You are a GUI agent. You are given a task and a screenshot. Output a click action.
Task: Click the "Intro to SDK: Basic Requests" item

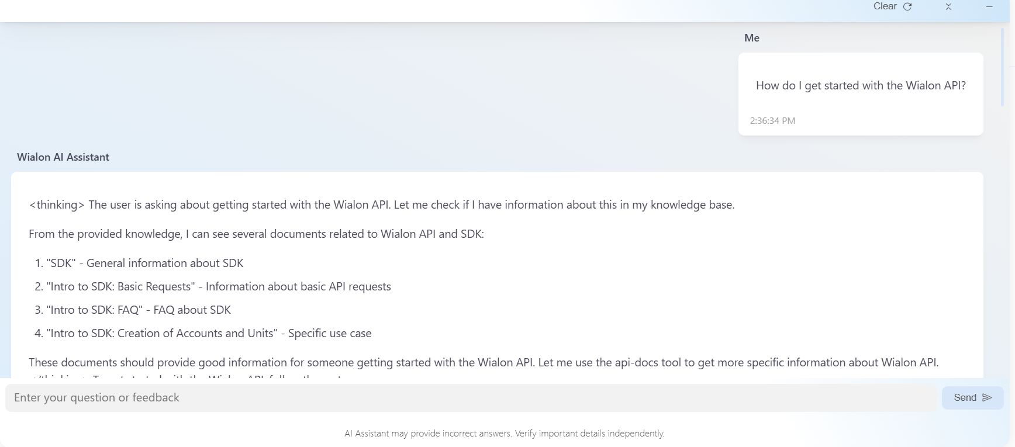pos(218,287)
